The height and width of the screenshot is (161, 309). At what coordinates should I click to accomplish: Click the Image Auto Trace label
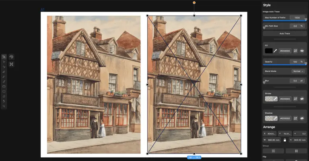(x=271, y=12)
